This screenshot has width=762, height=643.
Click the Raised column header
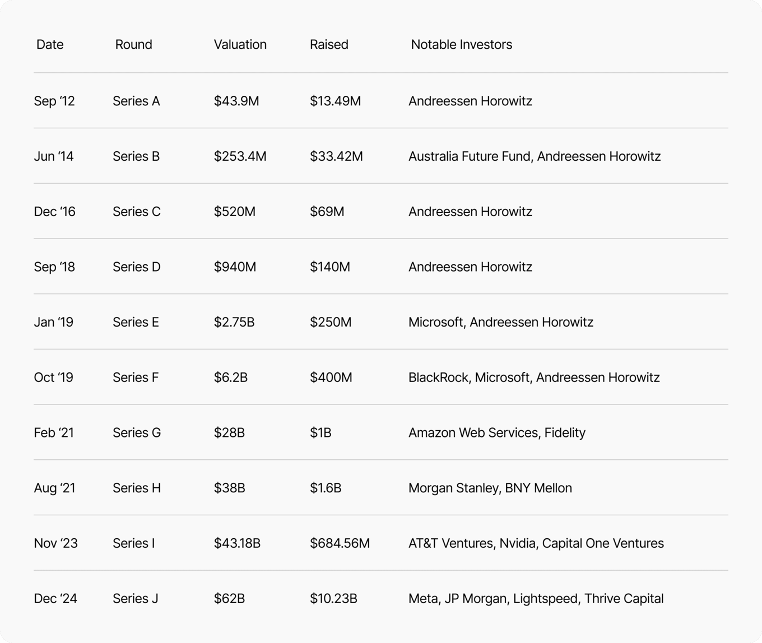(329, 45)
